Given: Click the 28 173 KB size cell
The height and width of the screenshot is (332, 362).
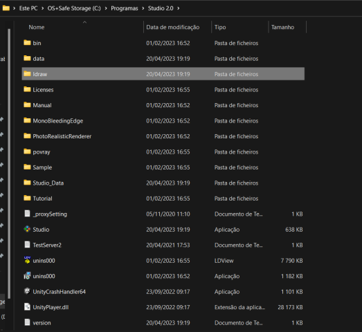Looking at the screenshot, I should coord(290,307).
